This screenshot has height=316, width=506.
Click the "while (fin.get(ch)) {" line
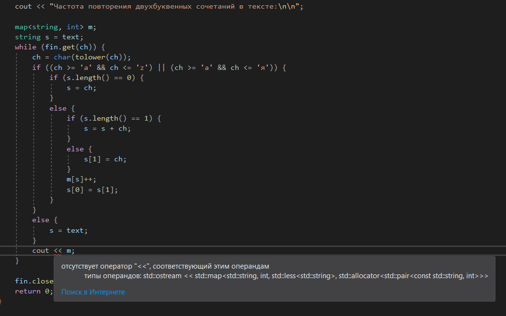[60, 47]
